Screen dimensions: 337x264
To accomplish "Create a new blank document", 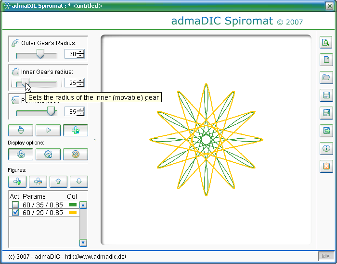I will click(326, 60).
